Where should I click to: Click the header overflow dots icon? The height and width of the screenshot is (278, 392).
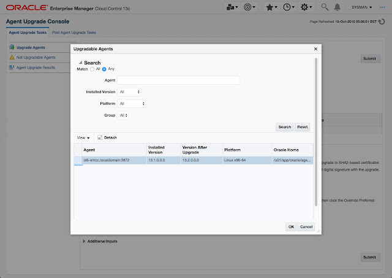tap(382, 7)
